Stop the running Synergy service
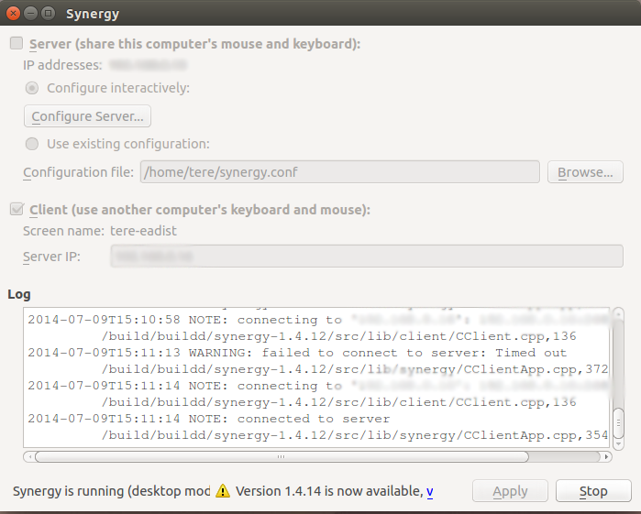Image resolution: width=641 pixels, height=514 pixels. 593,491
